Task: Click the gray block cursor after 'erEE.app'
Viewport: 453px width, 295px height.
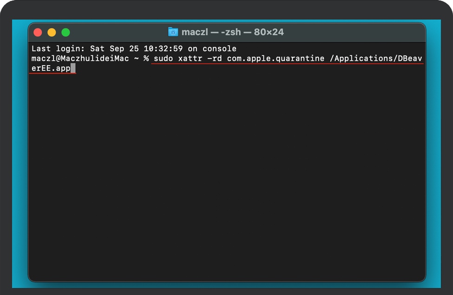Action: (x=73, y=68)
